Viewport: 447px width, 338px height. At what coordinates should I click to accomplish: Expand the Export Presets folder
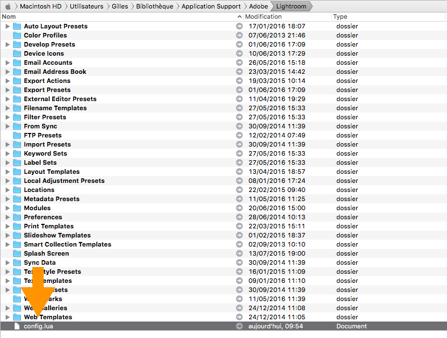7,90
